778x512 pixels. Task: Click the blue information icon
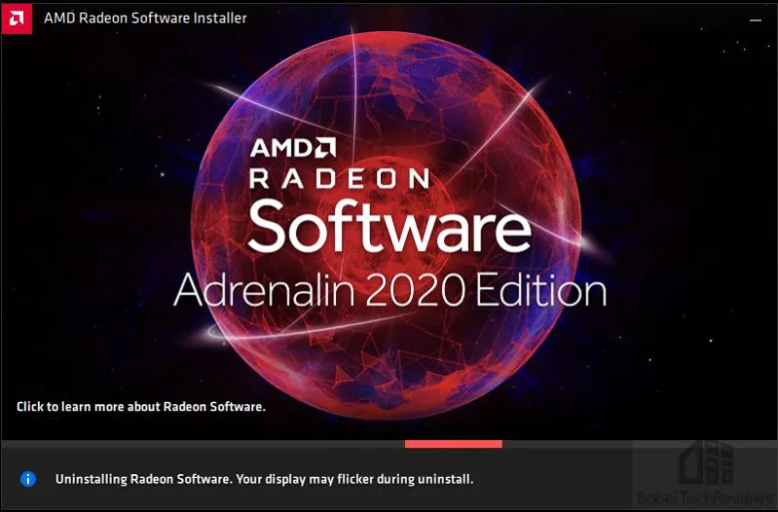[x=28, y=479]
